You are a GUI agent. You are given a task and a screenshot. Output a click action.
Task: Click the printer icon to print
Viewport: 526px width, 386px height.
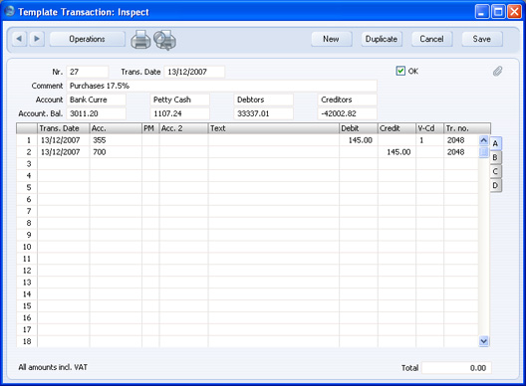click(140, 40)
